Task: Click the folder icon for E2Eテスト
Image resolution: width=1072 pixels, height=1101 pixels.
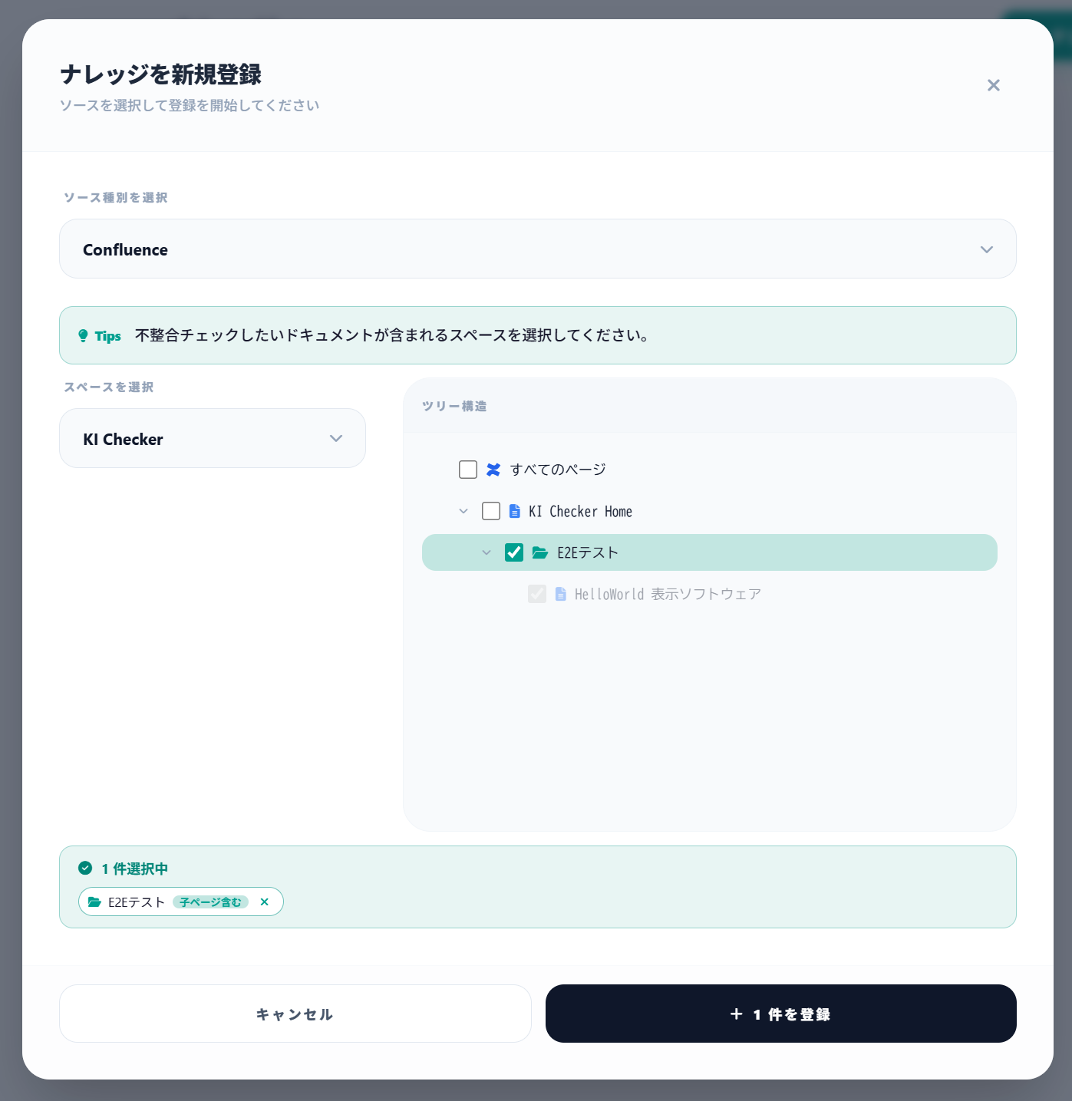Action: point(539,552)
